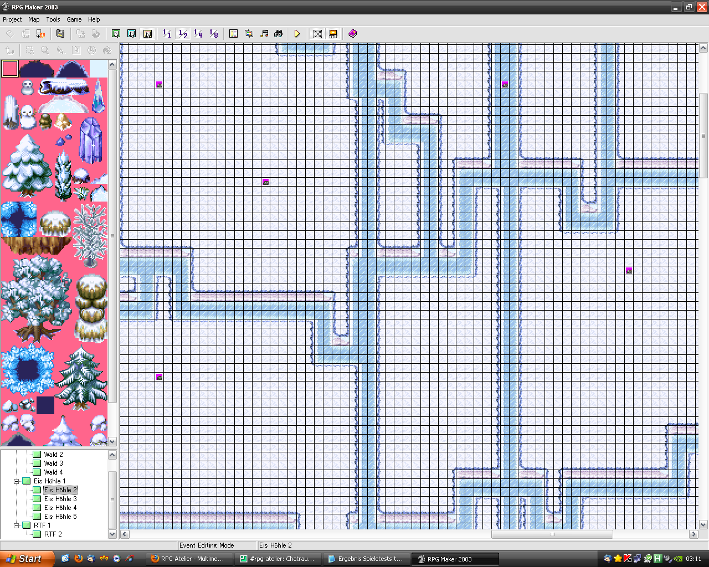709x567 pixels.
Task: Select the event marker inside the ice corridor
Action: [505, 85]
